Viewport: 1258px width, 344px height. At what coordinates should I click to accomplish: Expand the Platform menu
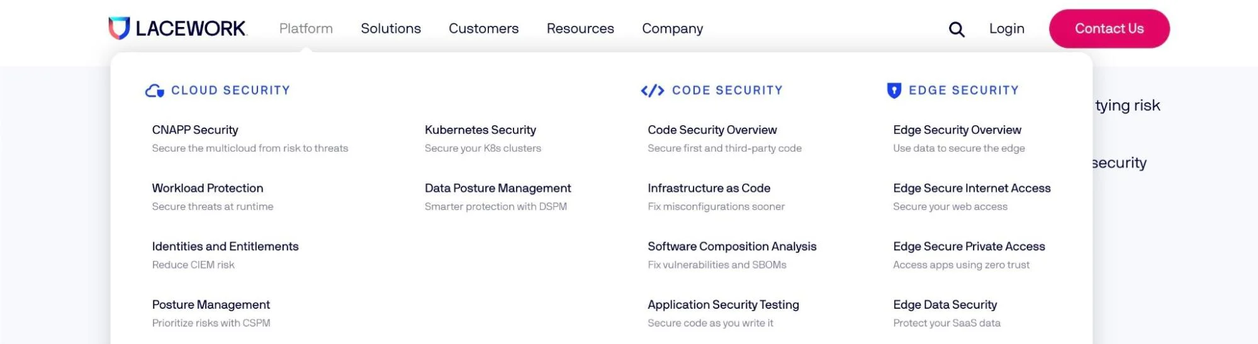point(306,28)
